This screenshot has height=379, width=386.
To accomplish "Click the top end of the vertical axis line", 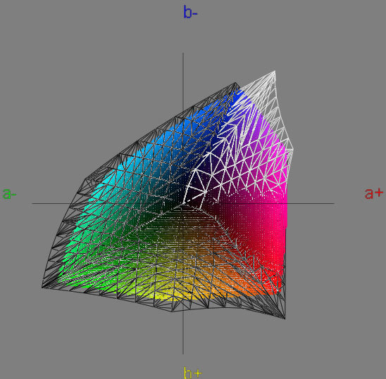I will (183, 53).
